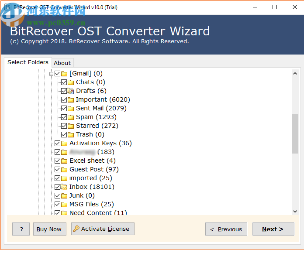Select the Junk (0) label
304x253 pixels.
click(x=82, y=196)
